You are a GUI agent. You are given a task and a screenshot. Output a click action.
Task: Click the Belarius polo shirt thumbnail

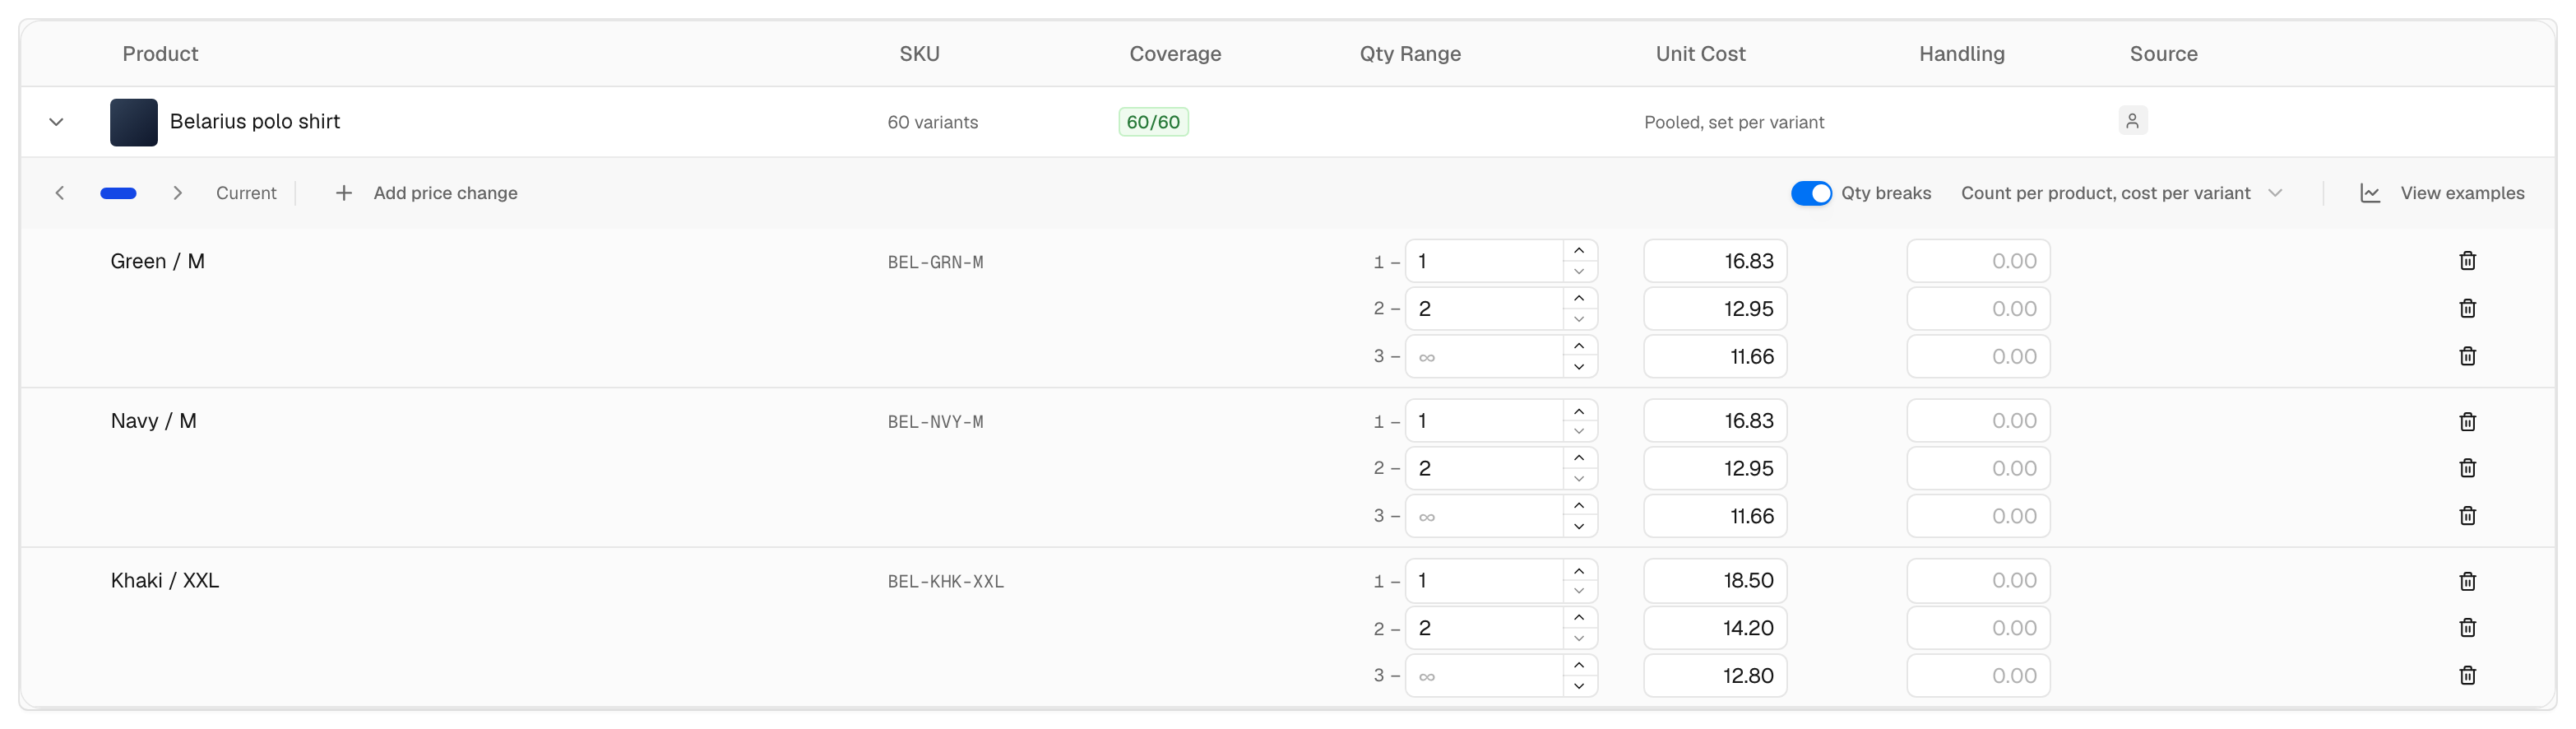[134, 122]
